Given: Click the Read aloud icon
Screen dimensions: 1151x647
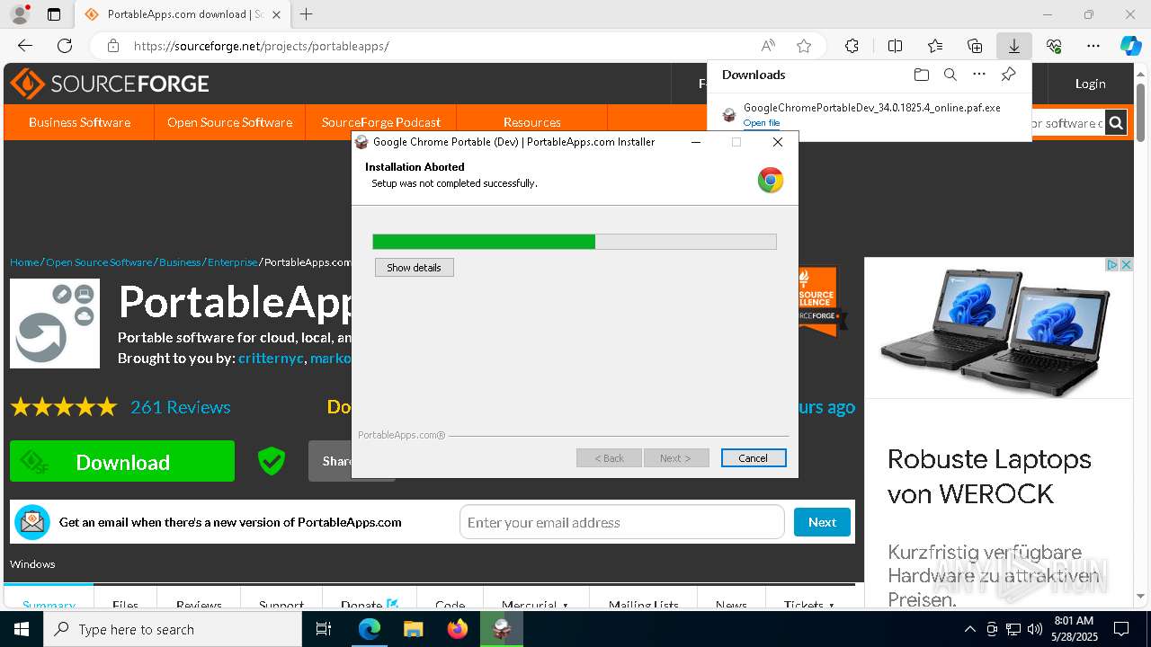Looking at the screenshot, I should pyautogui.click(x=768, y=46).
